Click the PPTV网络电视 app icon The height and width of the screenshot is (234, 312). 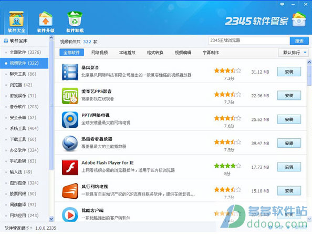[x=70, y=119]
